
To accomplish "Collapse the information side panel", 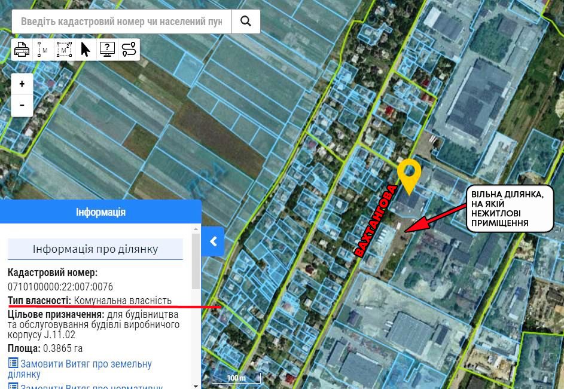I will (213, 241).
